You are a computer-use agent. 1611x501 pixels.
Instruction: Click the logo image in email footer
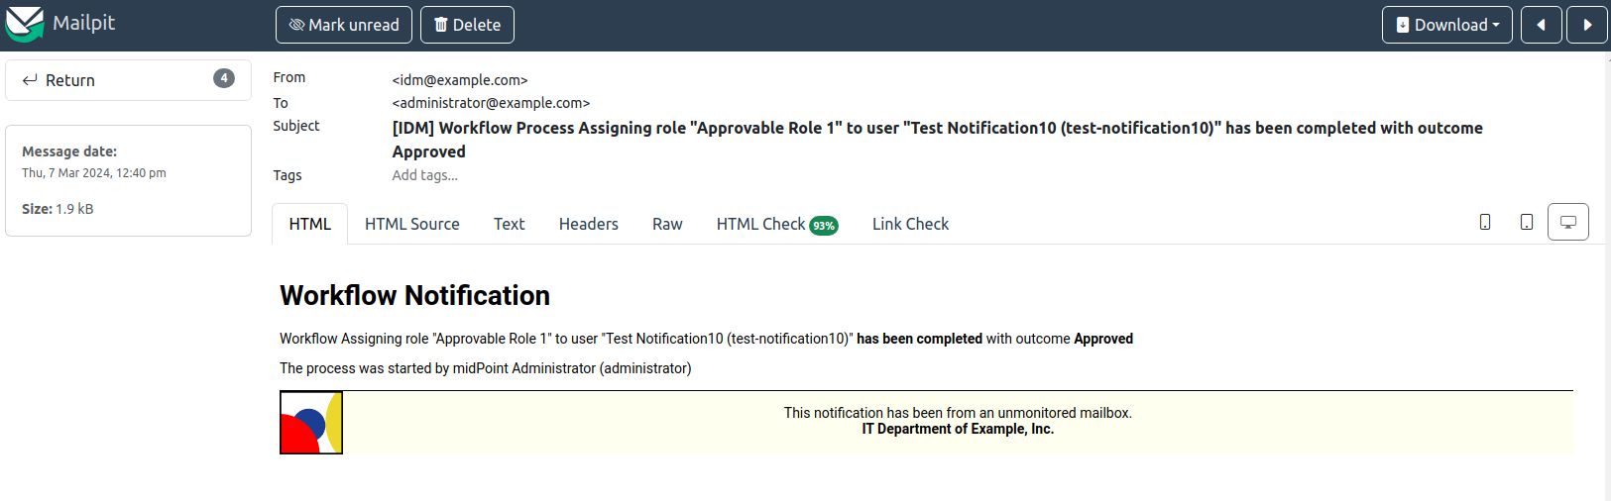click(311, 423)
